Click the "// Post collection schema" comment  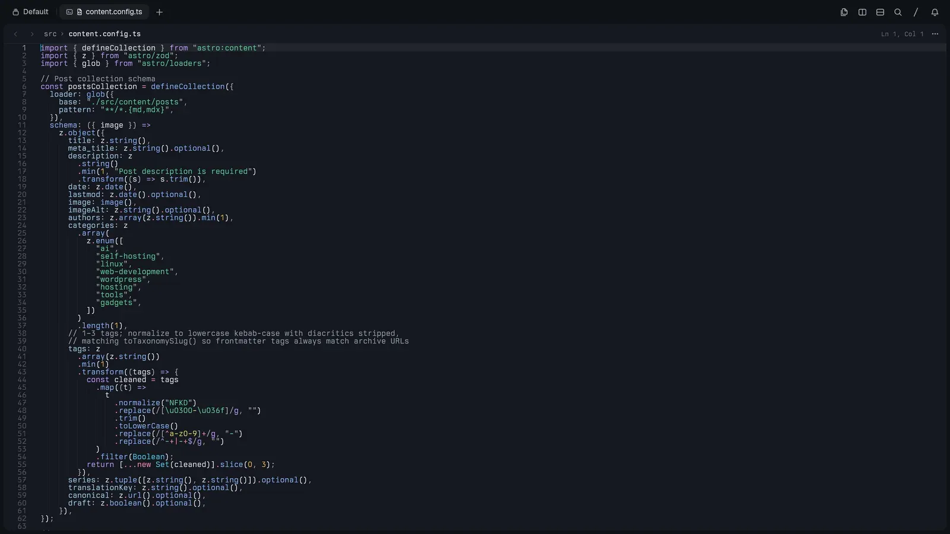click(98, 79)
